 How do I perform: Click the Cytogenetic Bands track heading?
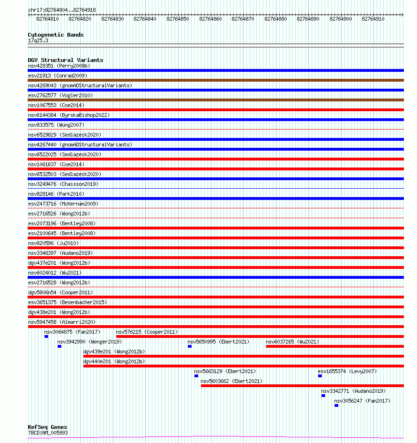[x=56, y=35]
